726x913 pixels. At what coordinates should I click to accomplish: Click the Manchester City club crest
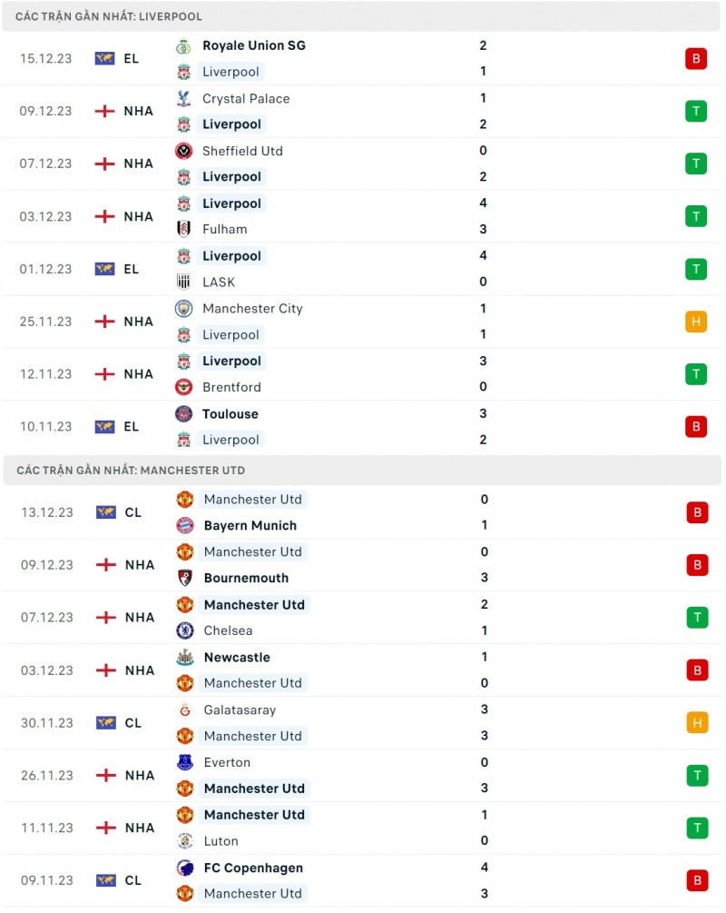pos(184,309)
